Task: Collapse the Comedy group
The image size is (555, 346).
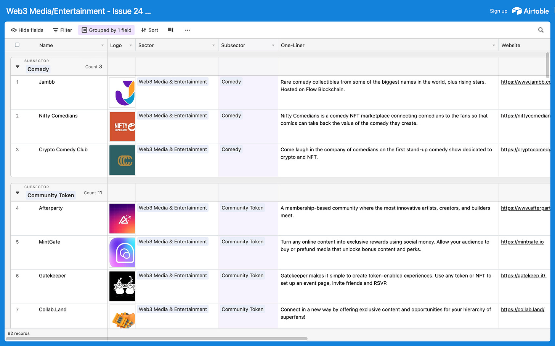Action: [x=18, y=67]
